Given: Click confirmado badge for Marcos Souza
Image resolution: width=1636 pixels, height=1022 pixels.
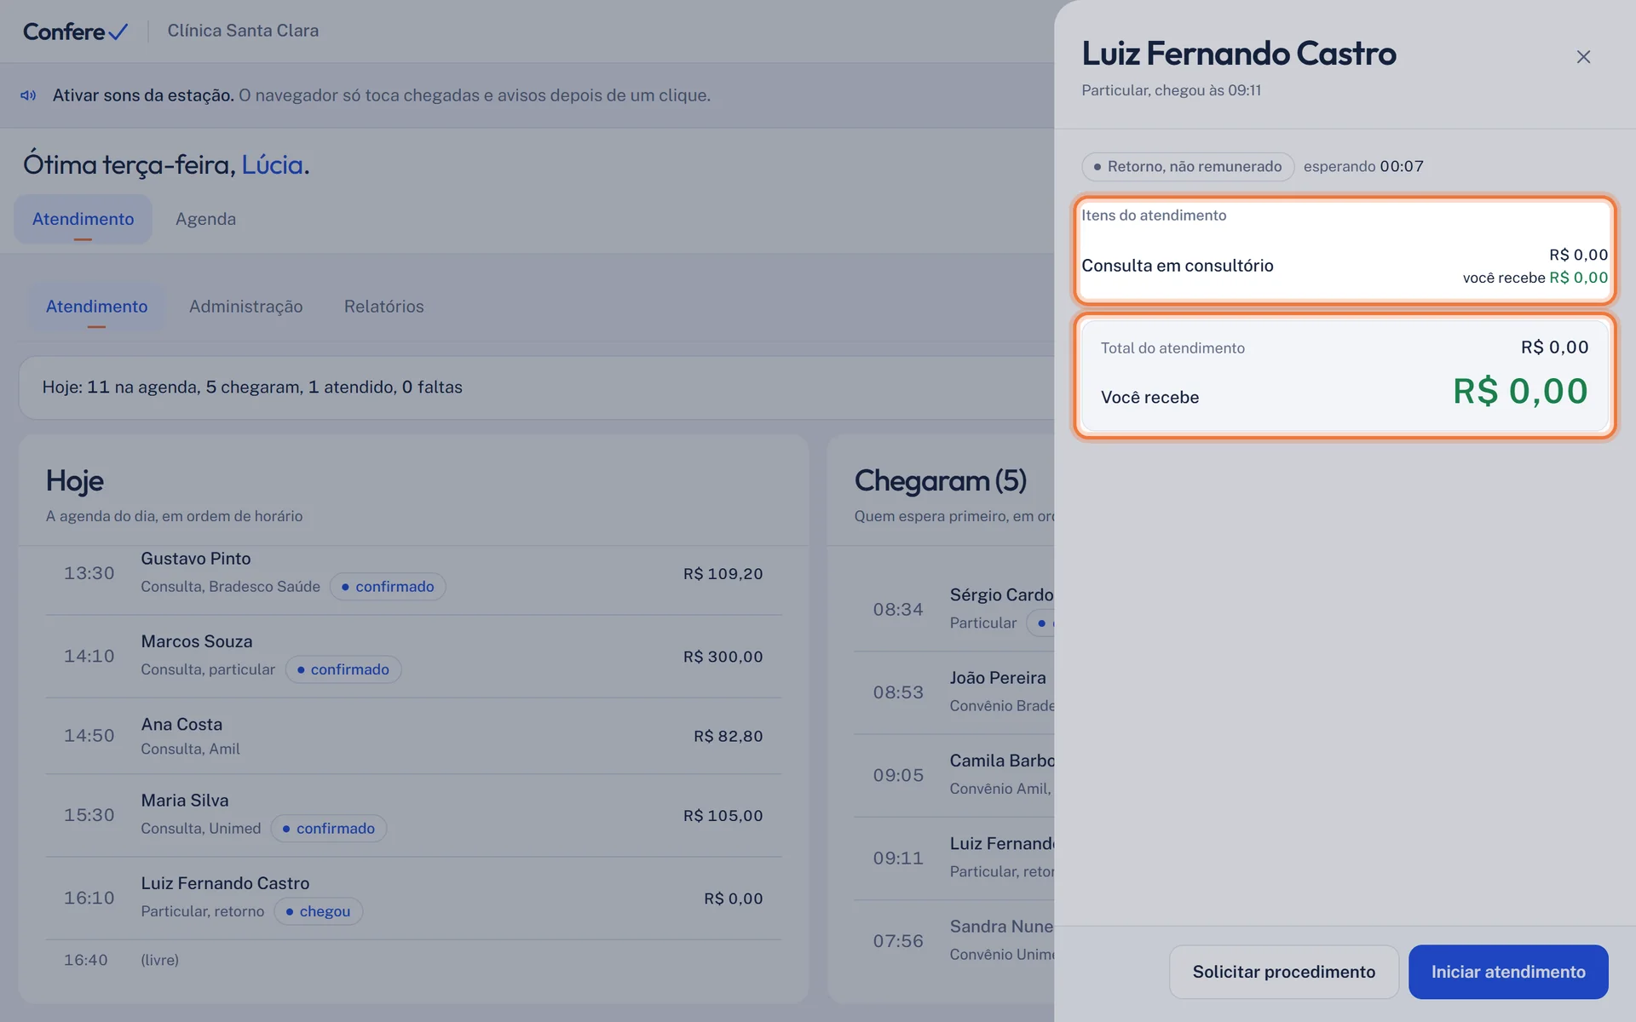Looking at the screenshot, I should (343, 669).
